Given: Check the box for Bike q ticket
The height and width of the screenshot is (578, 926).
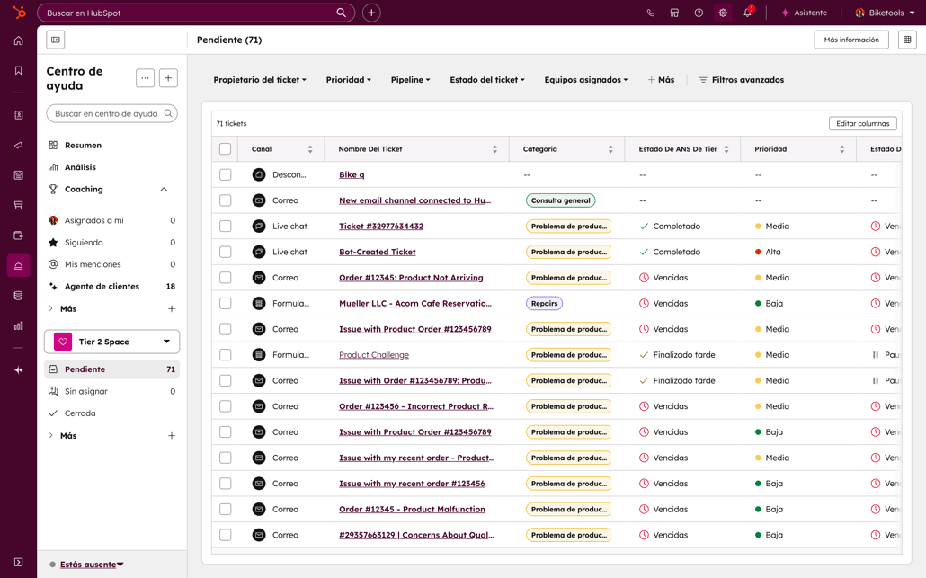Looking at the screenshot, I should (x=225, y=175).
